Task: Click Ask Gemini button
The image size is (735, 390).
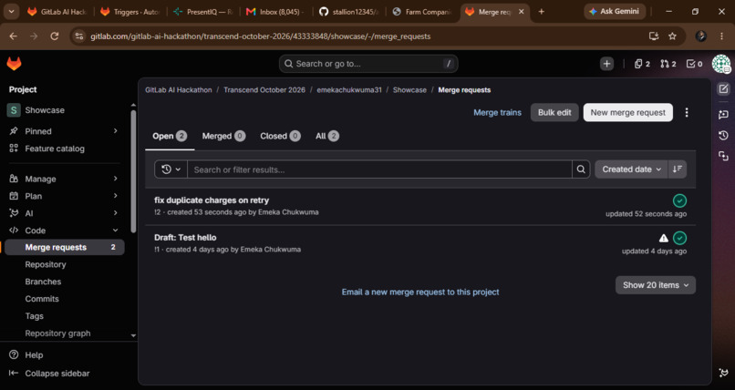Action: pos(615,12)
